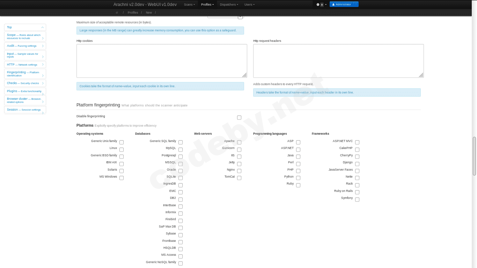Enable the Python checkbox
This screenshot has height=268, width=477.
298,178
